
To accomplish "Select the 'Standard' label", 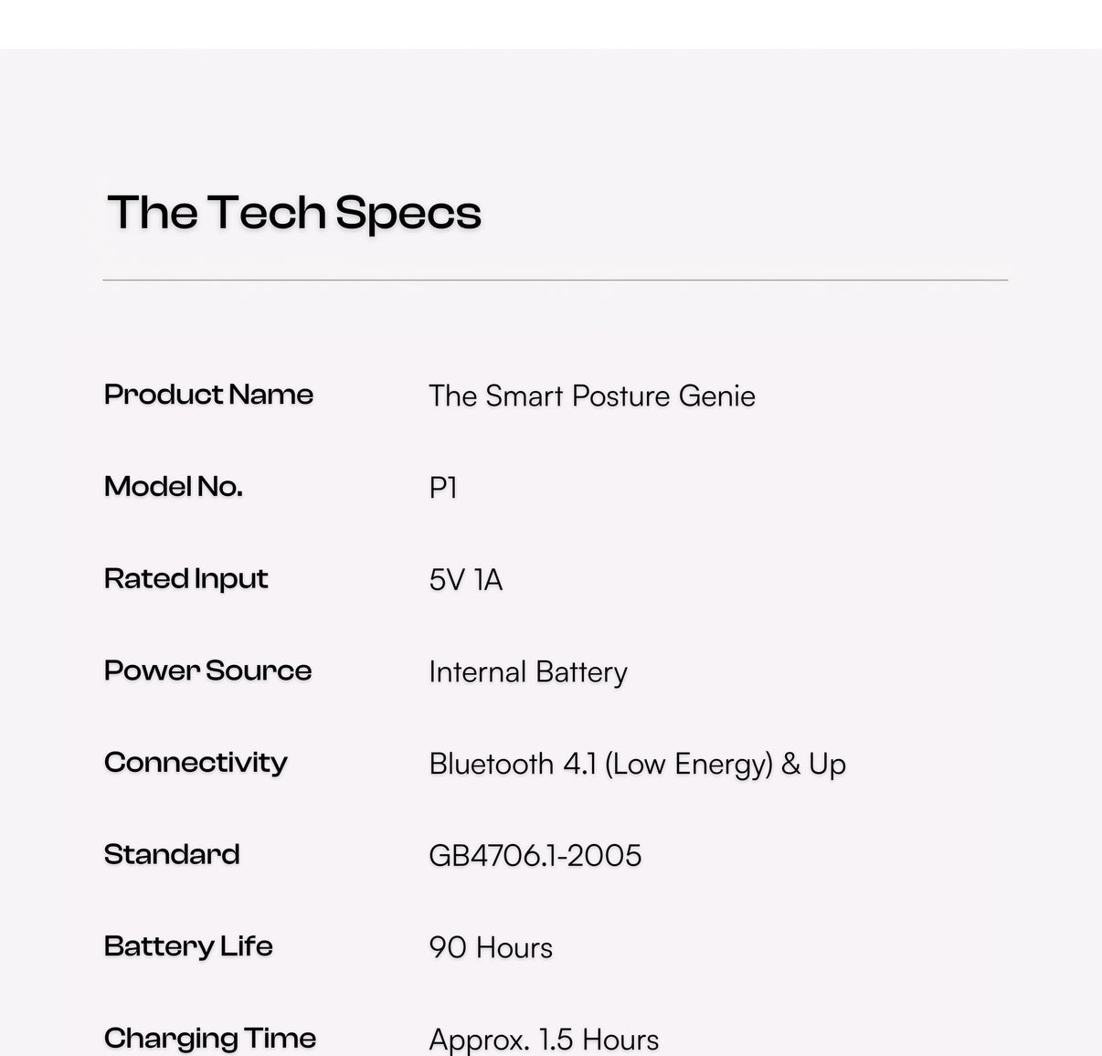I will pyautogui.click(x=172, y=854).
